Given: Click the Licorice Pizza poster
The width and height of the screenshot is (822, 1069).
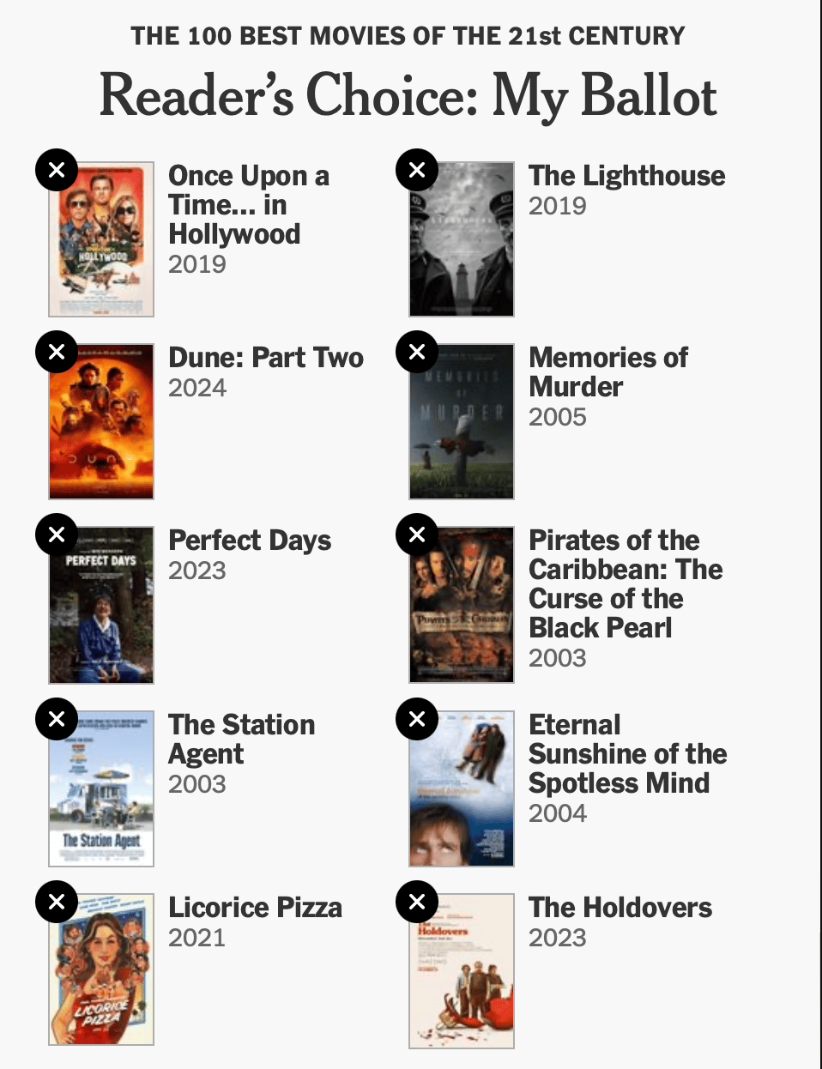Looking at the screenshot, I should click(101, 969).
